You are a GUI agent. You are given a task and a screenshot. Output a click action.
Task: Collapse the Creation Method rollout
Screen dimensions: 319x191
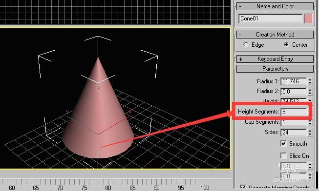[275, 35]
